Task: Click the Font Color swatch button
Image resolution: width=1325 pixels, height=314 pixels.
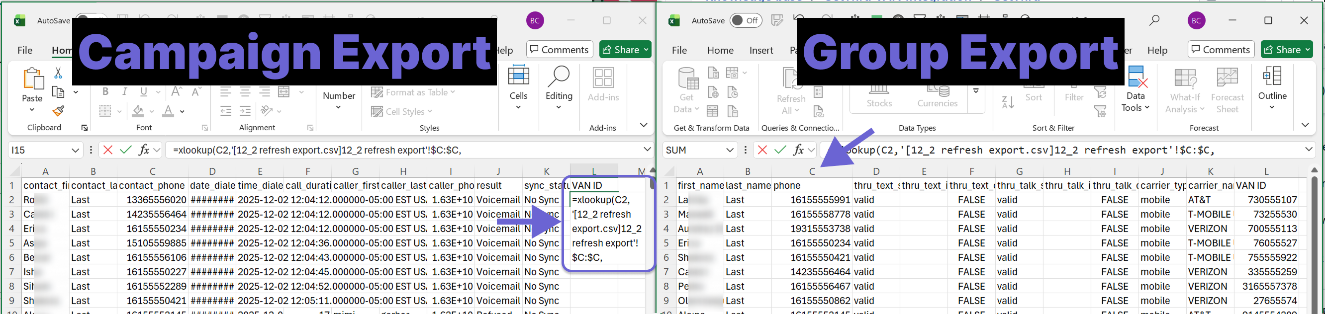Action: pyautogui.click(x=168, y=111)
